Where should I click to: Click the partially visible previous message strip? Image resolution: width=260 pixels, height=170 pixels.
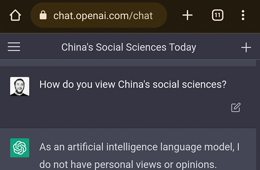coord(128,63)
